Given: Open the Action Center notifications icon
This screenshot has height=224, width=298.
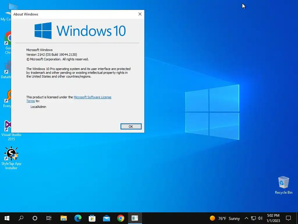Looking at the screenshot, I should [288, 218].
